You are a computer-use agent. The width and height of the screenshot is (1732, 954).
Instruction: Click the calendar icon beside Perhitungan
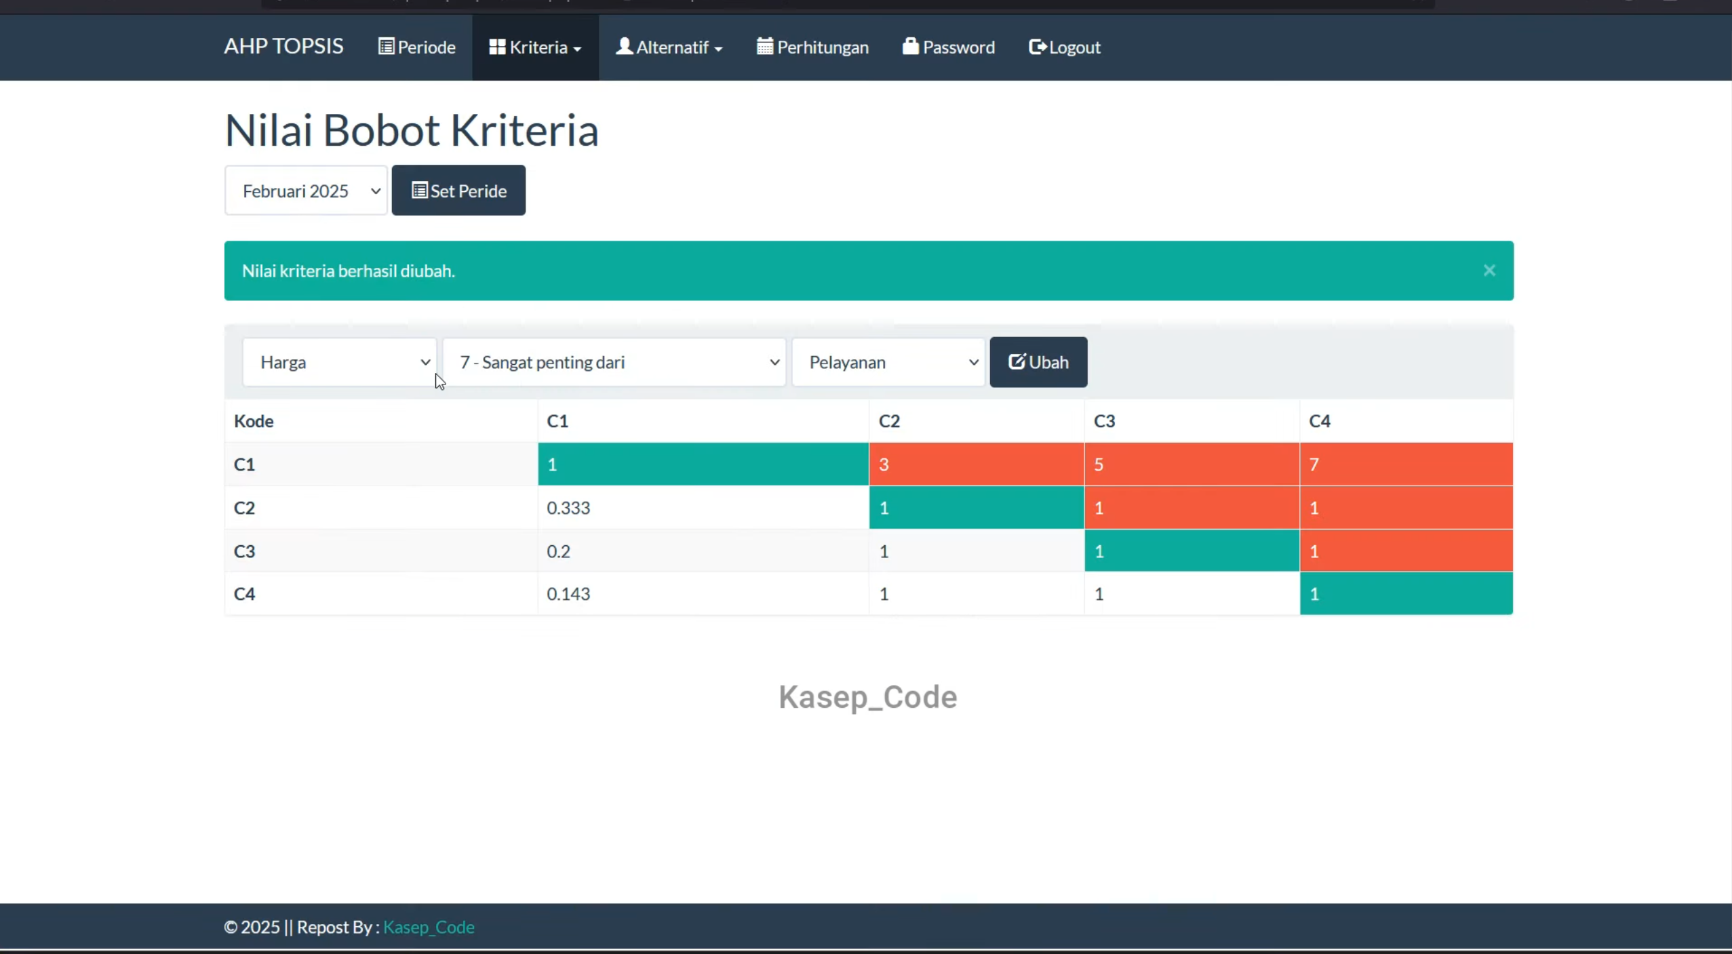pos(765,46)
